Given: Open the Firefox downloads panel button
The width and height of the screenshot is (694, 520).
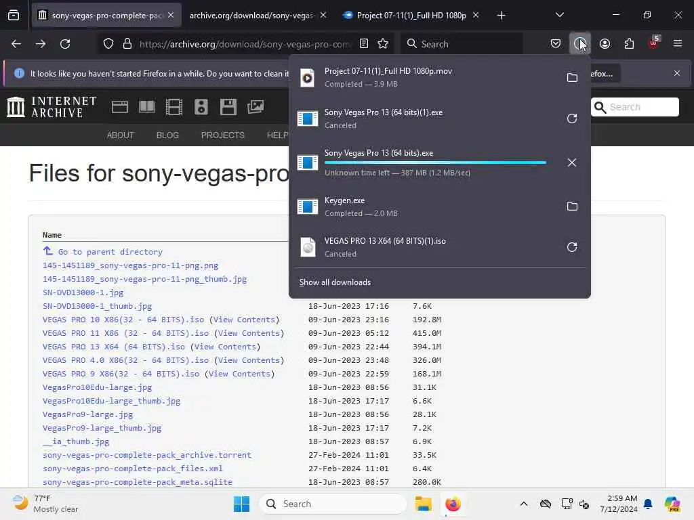Looking at the screenshot, I should coord(579,44).
